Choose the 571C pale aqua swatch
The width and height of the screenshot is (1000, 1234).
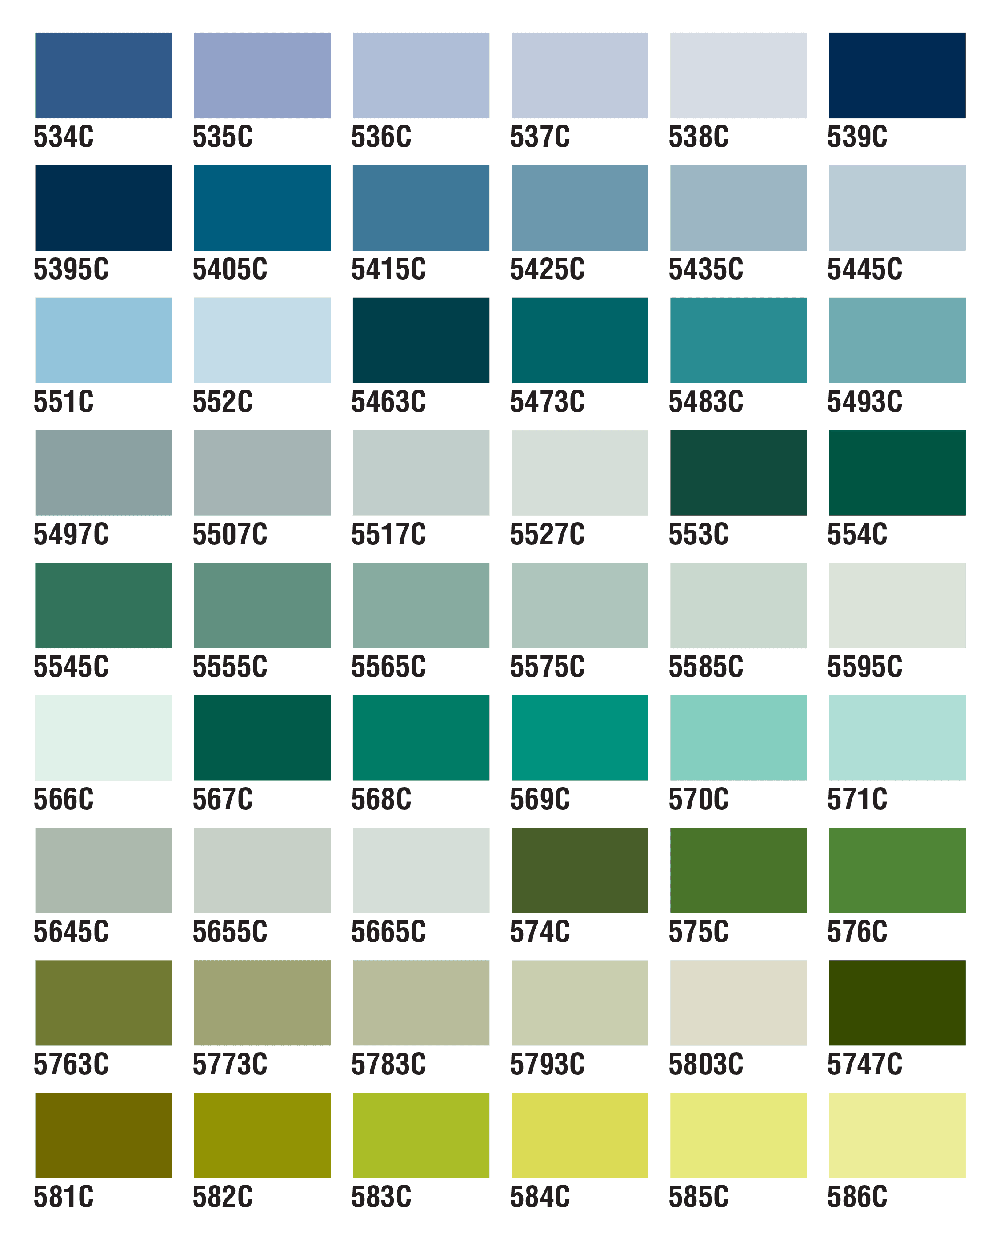[x=896, y=738]
